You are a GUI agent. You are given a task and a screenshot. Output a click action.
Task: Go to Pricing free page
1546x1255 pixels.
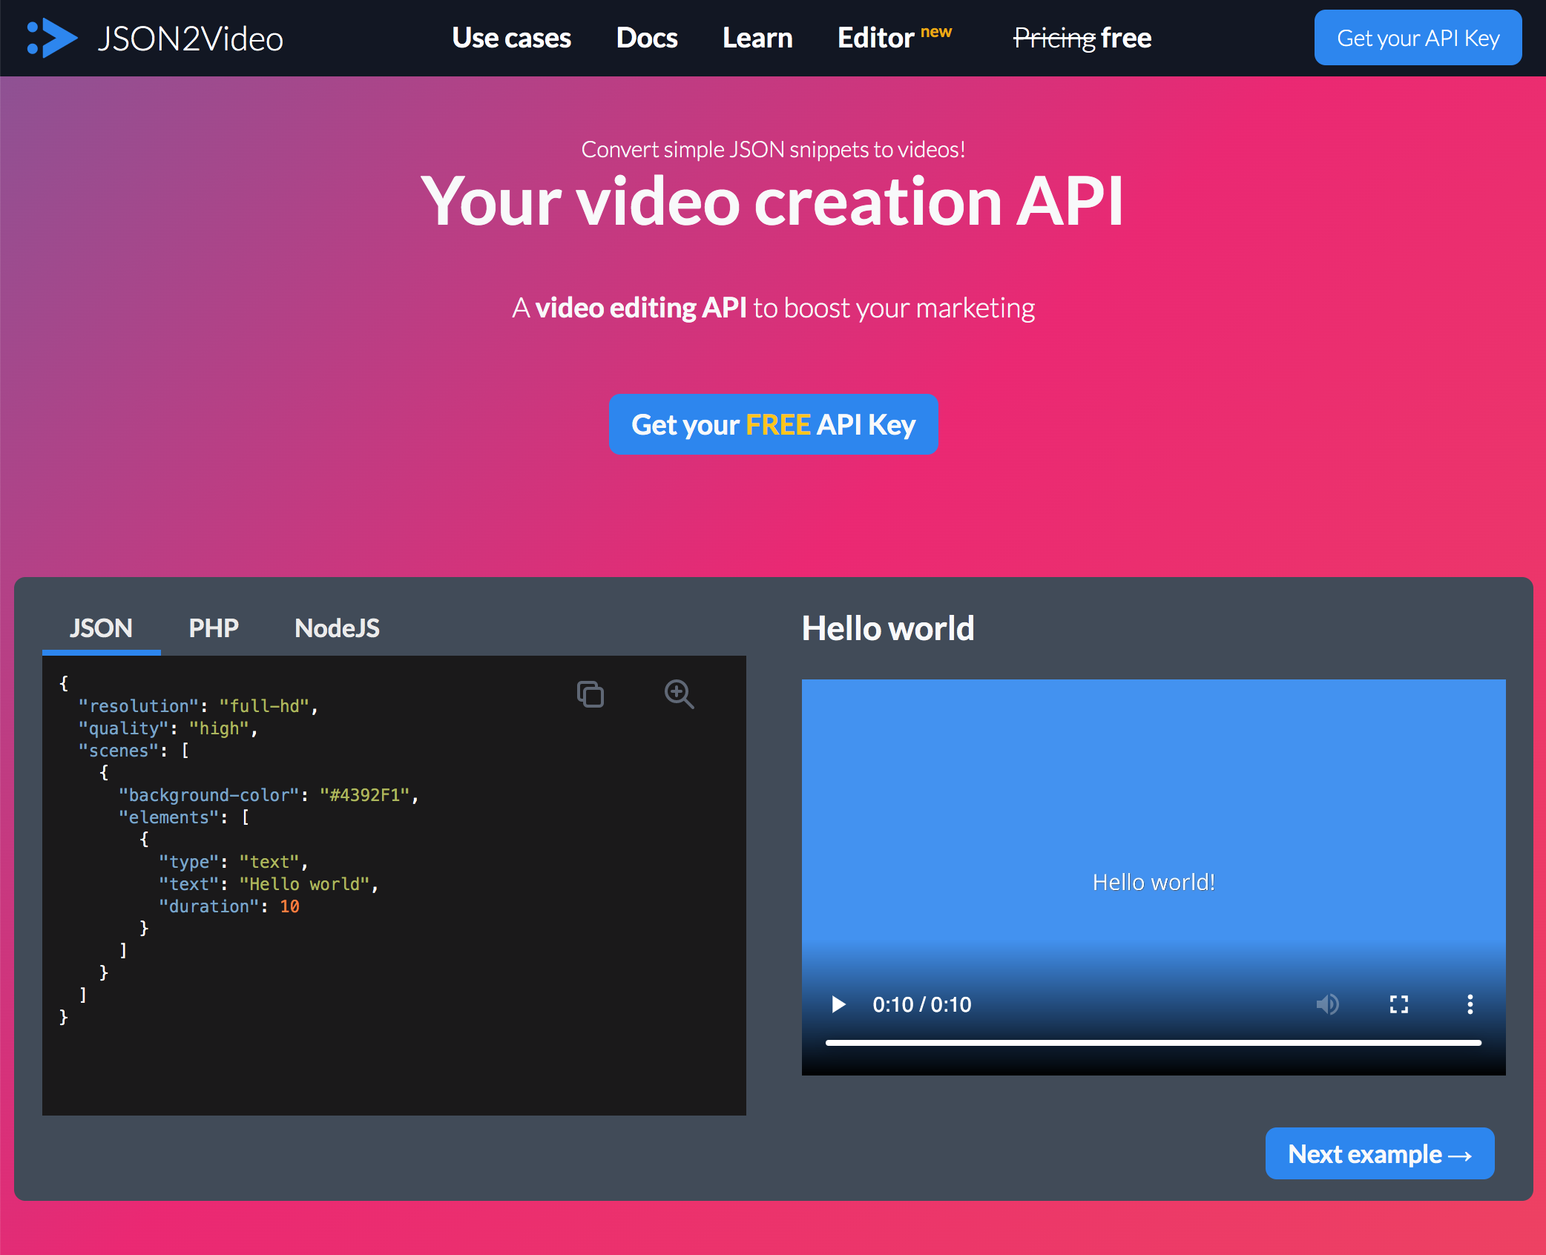tap(1082, 38)
